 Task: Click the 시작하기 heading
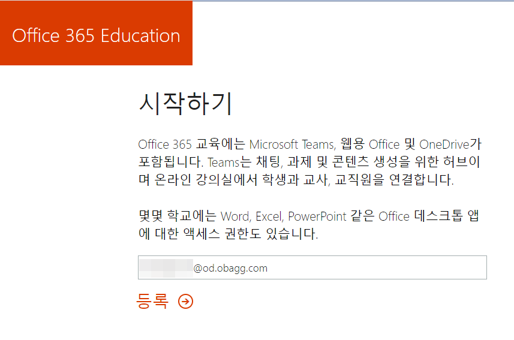pyautogui.click(x=186, y=104)
